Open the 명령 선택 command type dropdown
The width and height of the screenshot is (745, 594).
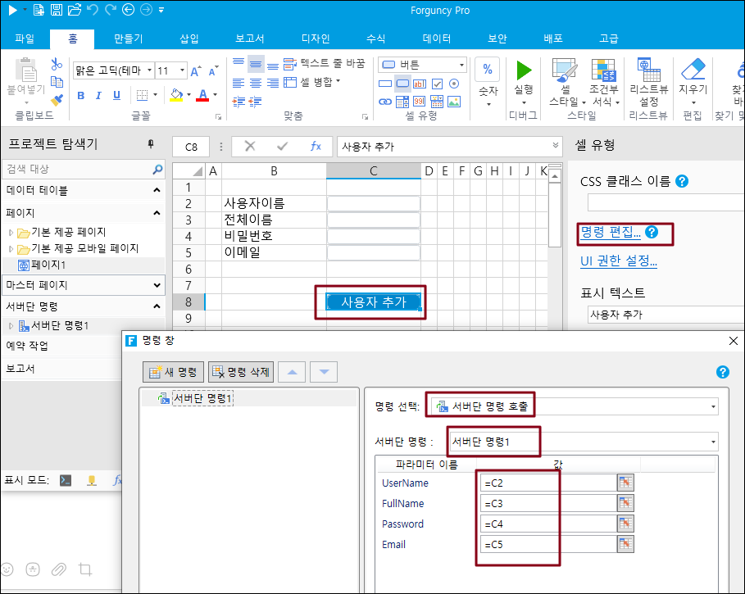[x=713, y=406]
